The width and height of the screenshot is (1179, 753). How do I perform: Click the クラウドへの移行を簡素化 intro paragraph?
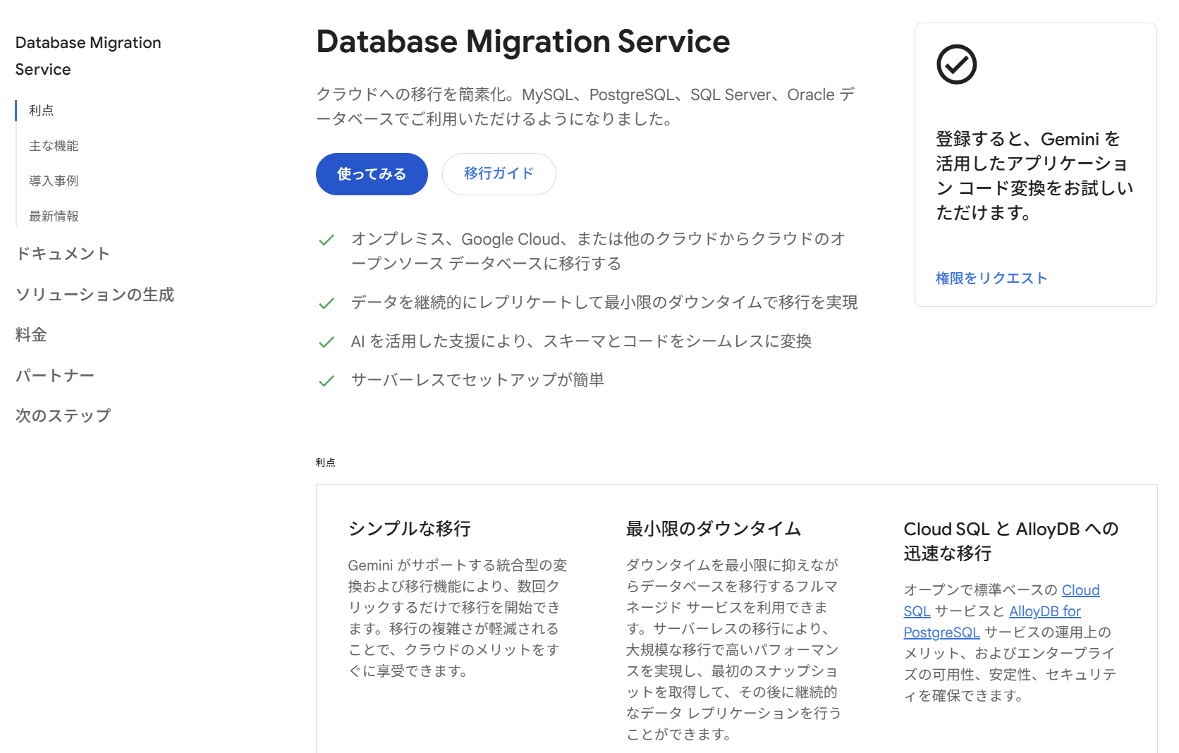click(x=585, y=106)
